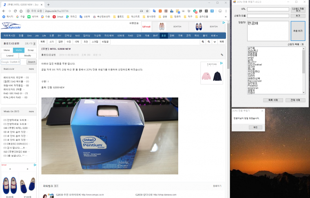
Task: Click the browser page vertical scrollbar
Action: pos(228,45)
